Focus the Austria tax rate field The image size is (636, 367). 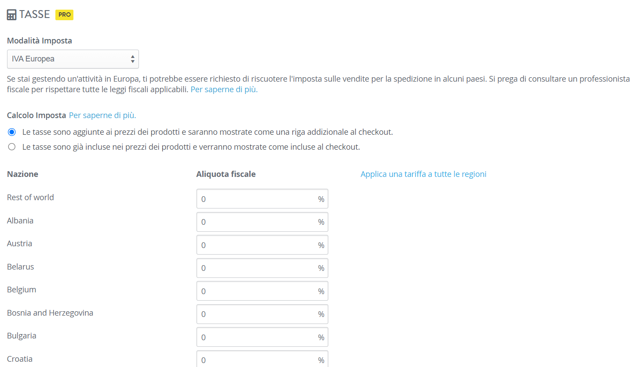click(x=262, y=245)
